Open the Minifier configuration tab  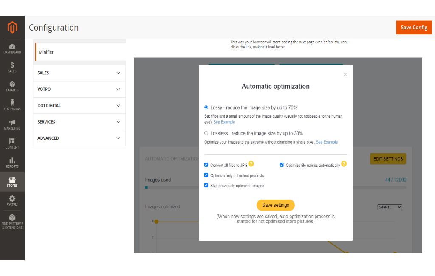coord(80,52)
